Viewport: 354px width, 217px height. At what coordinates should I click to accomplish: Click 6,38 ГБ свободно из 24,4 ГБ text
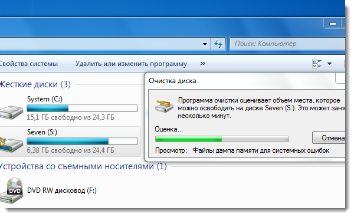(71, 150)
